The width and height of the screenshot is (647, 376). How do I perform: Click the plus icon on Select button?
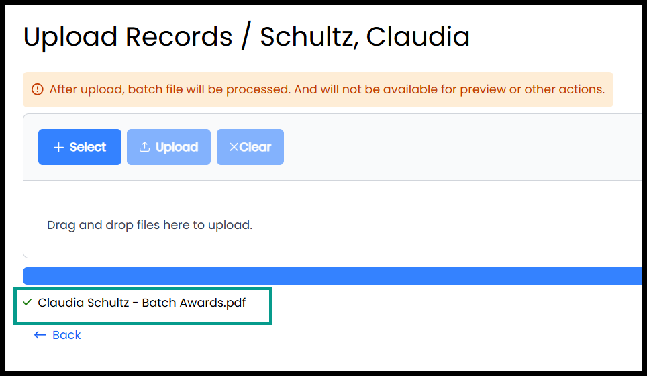(58, 147)
